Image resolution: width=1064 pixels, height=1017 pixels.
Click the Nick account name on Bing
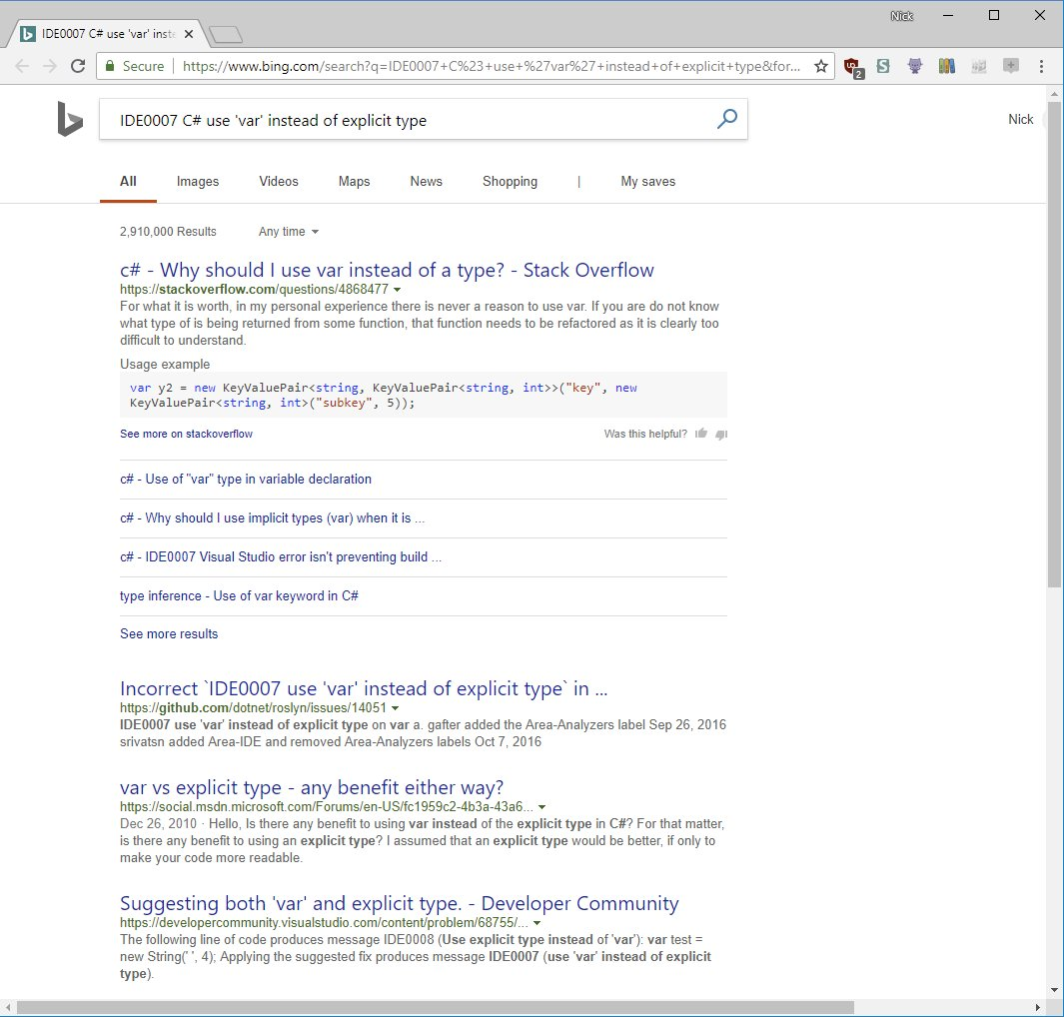(1021, 120)
